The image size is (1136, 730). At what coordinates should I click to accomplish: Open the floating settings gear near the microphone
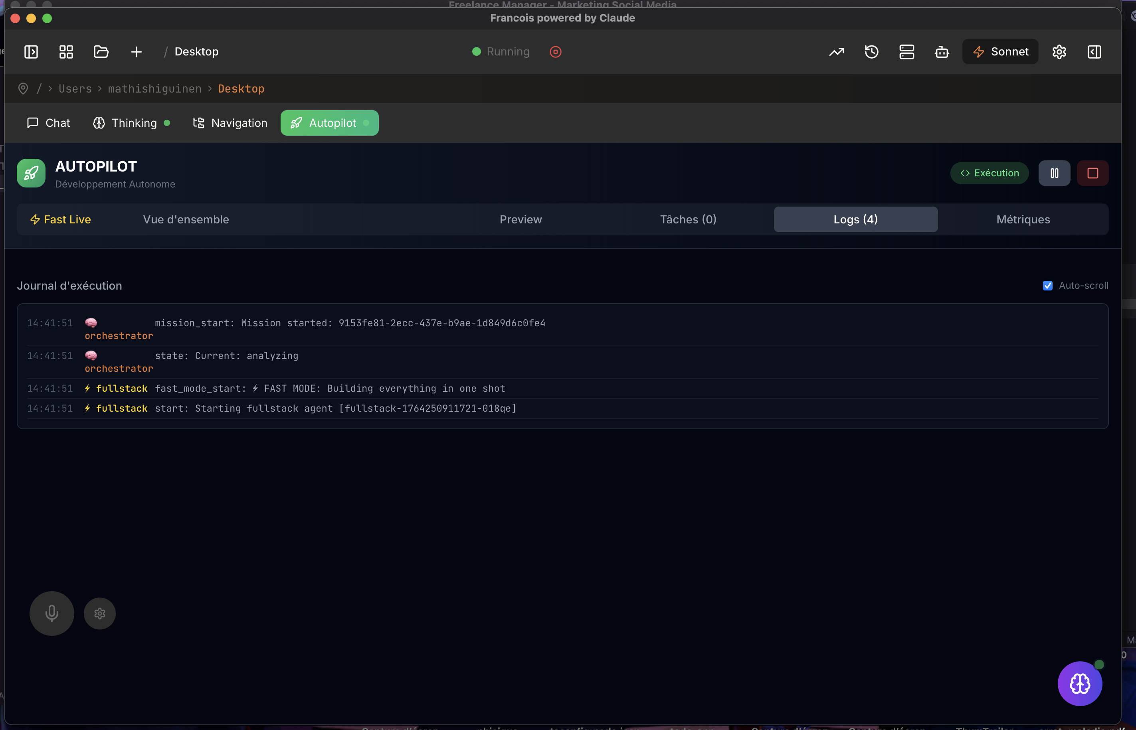coord(99,613)
